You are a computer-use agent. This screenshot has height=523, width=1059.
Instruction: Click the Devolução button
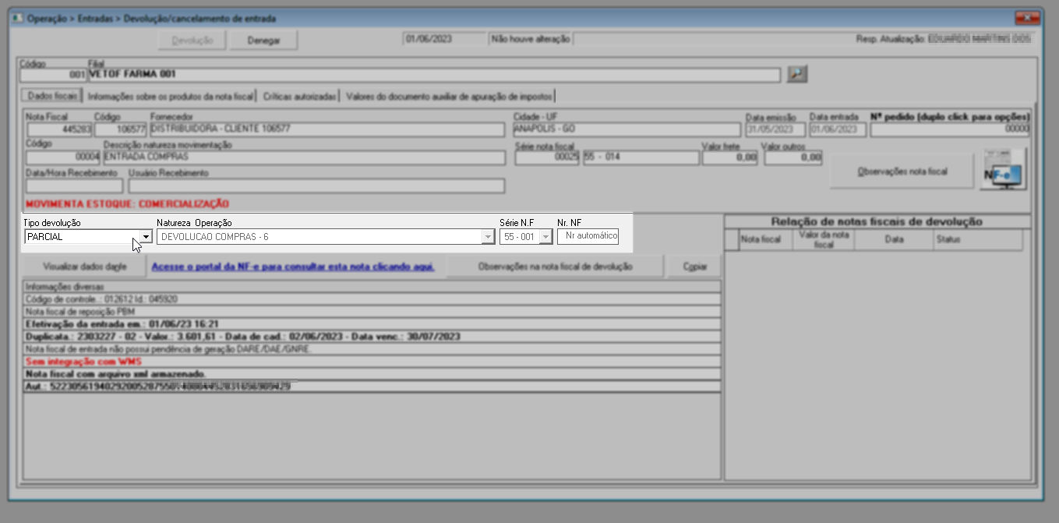pos(192,40)
